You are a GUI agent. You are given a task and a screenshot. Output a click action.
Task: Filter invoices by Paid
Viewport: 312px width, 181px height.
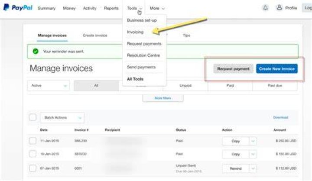click(230, 86)
